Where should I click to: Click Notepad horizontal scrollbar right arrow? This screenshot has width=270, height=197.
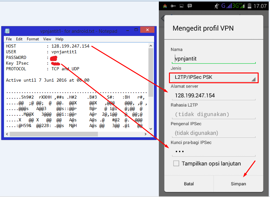(146, 134)
